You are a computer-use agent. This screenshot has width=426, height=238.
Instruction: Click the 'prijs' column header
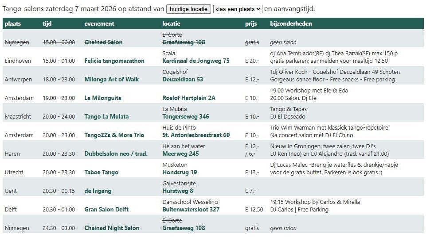[x=251, y=23]
